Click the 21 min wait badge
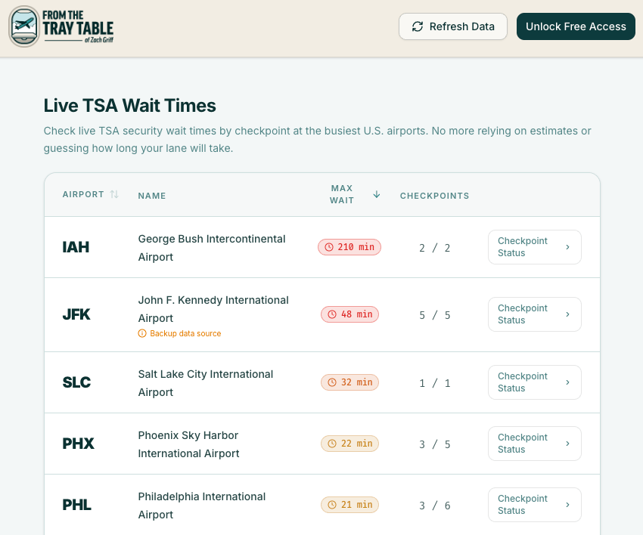This screenshot has height=535, width=643. pyautogui.click(x=349, y=505)
